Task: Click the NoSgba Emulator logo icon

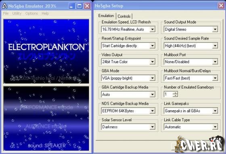Action: [4, 6]
